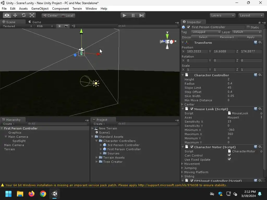
Task: Open the Component menu
Action: (x=60, y=9)
